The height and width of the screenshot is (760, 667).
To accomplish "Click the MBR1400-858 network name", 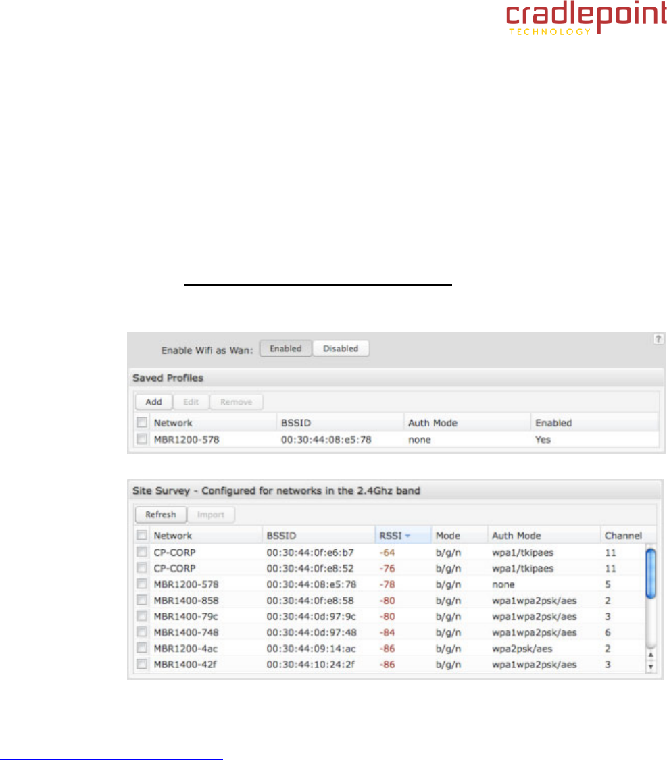I will [x=186, y=601].
